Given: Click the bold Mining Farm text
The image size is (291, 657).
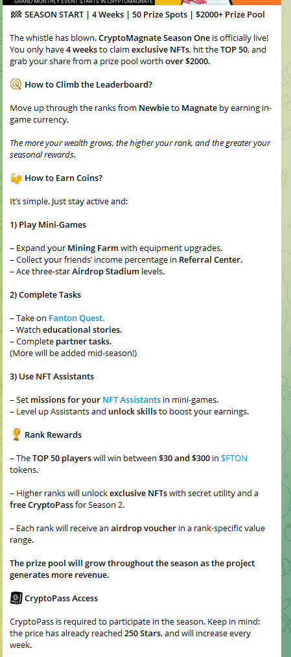Looking at the screenshot, I should (93, 248).
